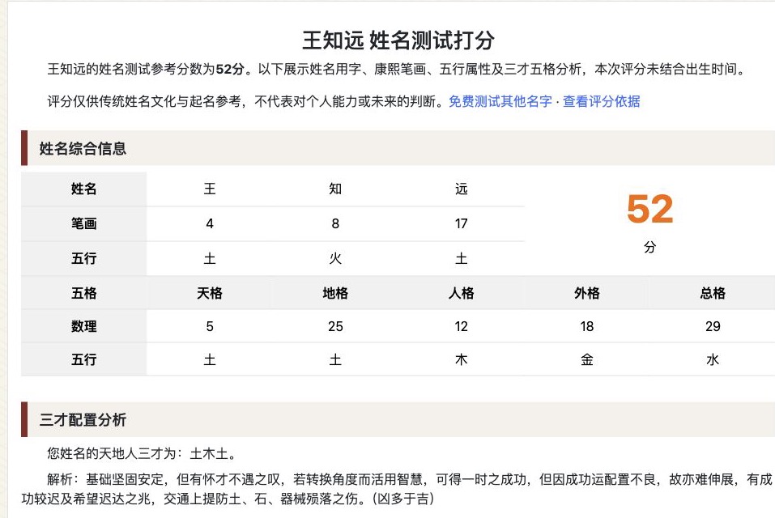Click the 姓名 row header
775x518 pixels.
83,189
